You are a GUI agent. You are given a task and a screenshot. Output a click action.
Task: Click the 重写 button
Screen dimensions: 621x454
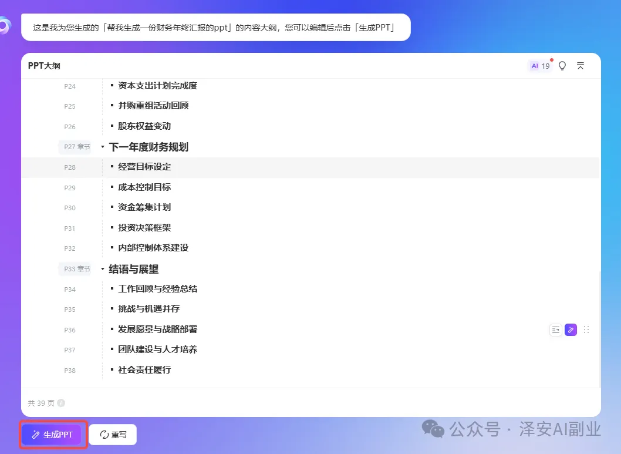[x=113, y=435]
